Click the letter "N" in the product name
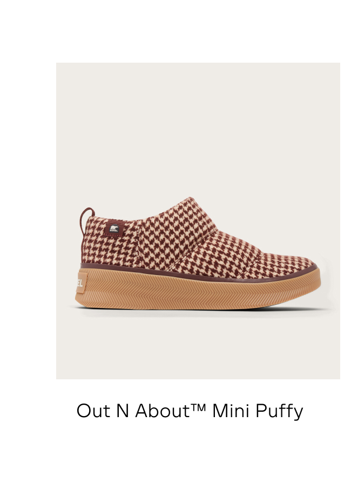The height and width of the screenshot is (489, 351). tap(122, 411)
